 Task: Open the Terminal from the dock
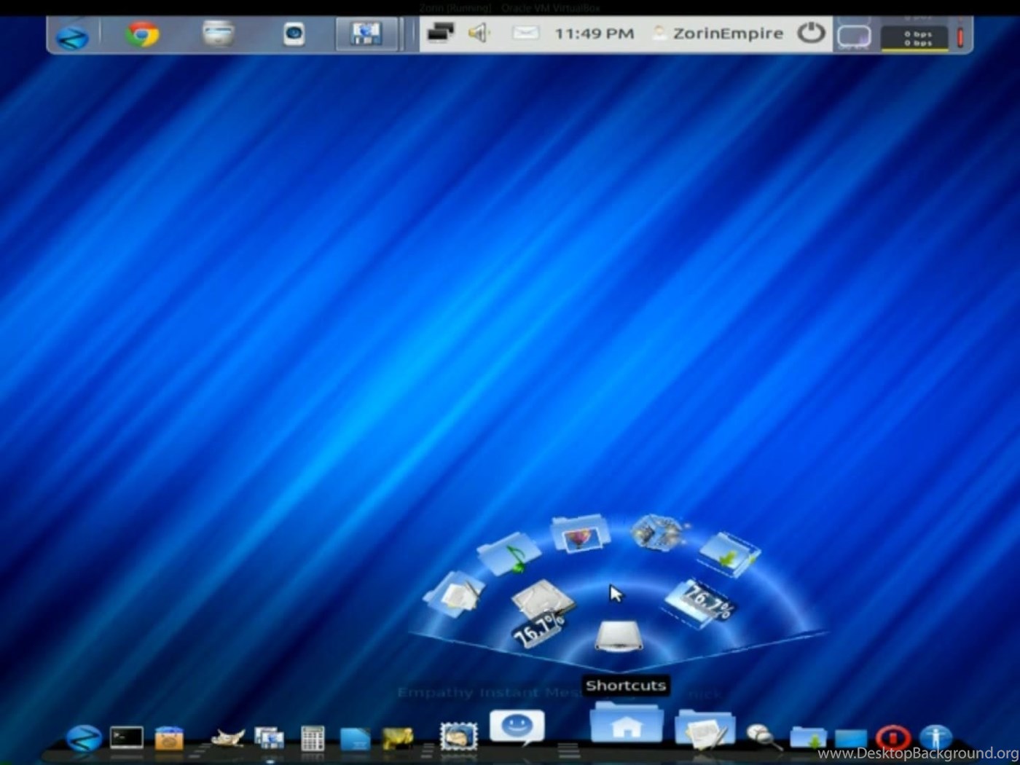pos(126,738)
